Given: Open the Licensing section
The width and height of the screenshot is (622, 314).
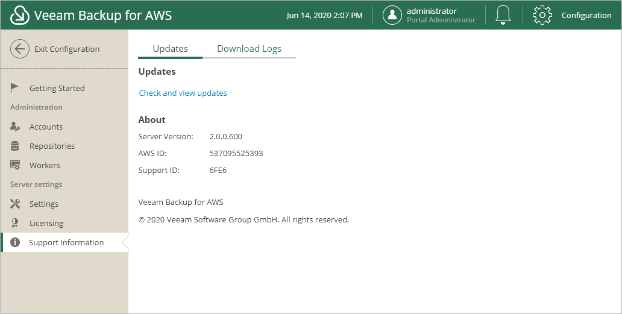Looking at the screenshot, I should pos(64,223).
